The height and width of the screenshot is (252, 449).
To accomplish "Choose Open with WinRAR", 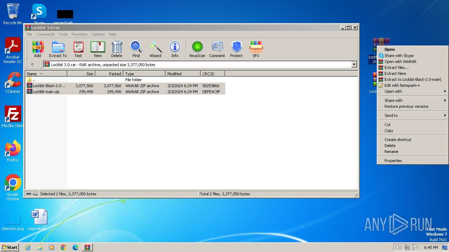I will pyautogui.click(x=413, y=62).
